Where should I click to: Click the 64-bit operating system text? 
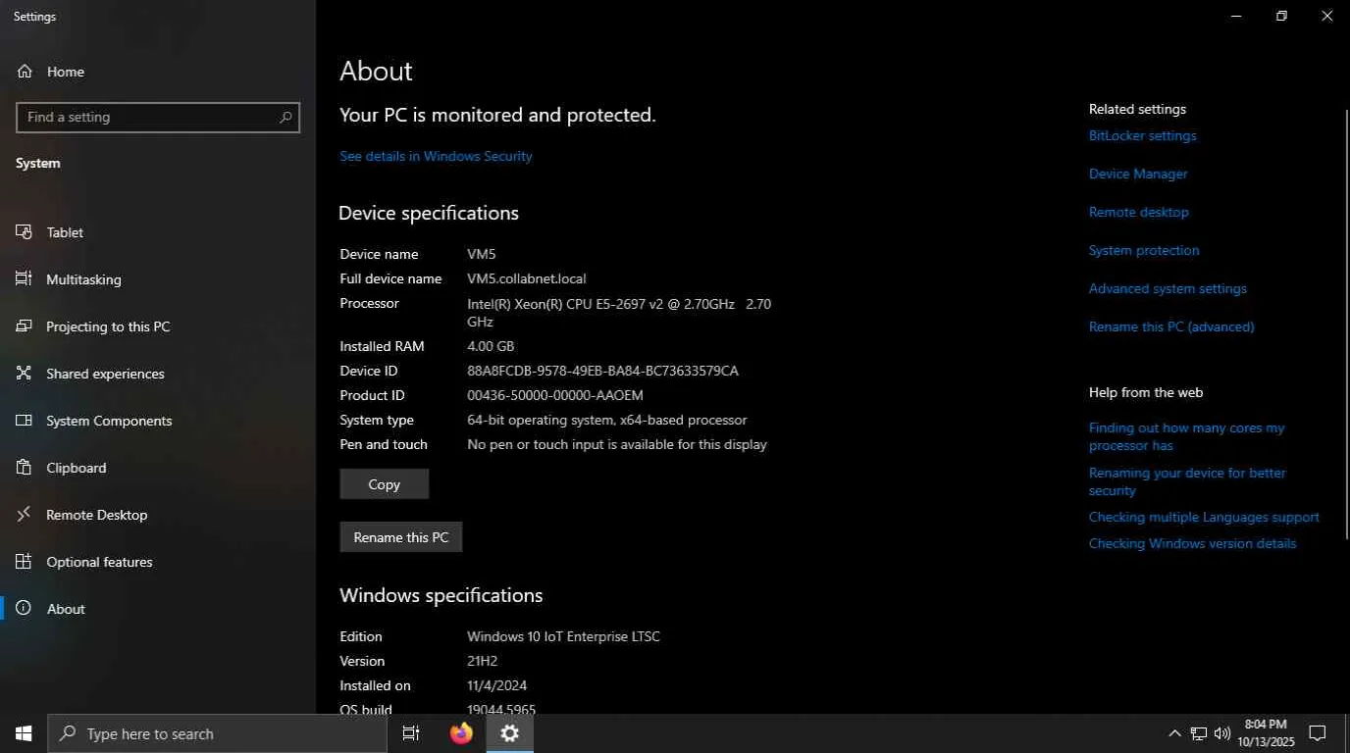click(607, 420)
